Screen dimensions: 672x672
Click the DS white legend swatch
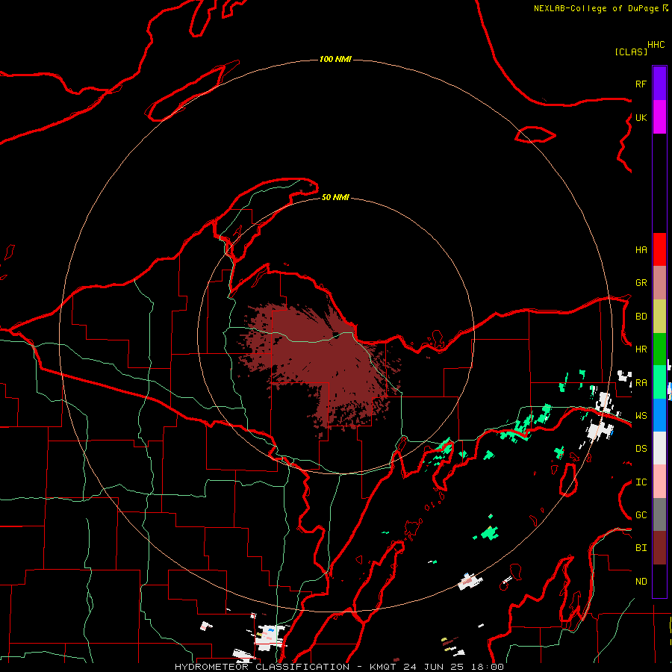click(x=659, y=448)
